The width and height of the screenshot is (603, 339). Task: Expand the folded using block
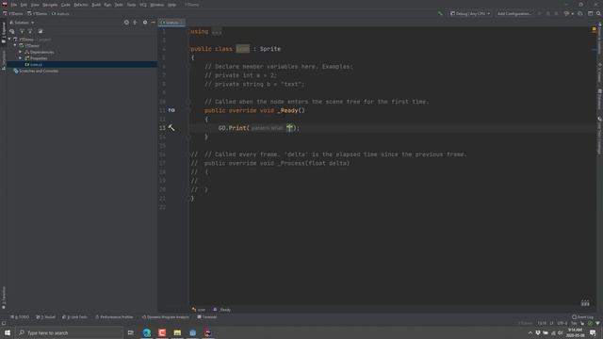[217, 32]
